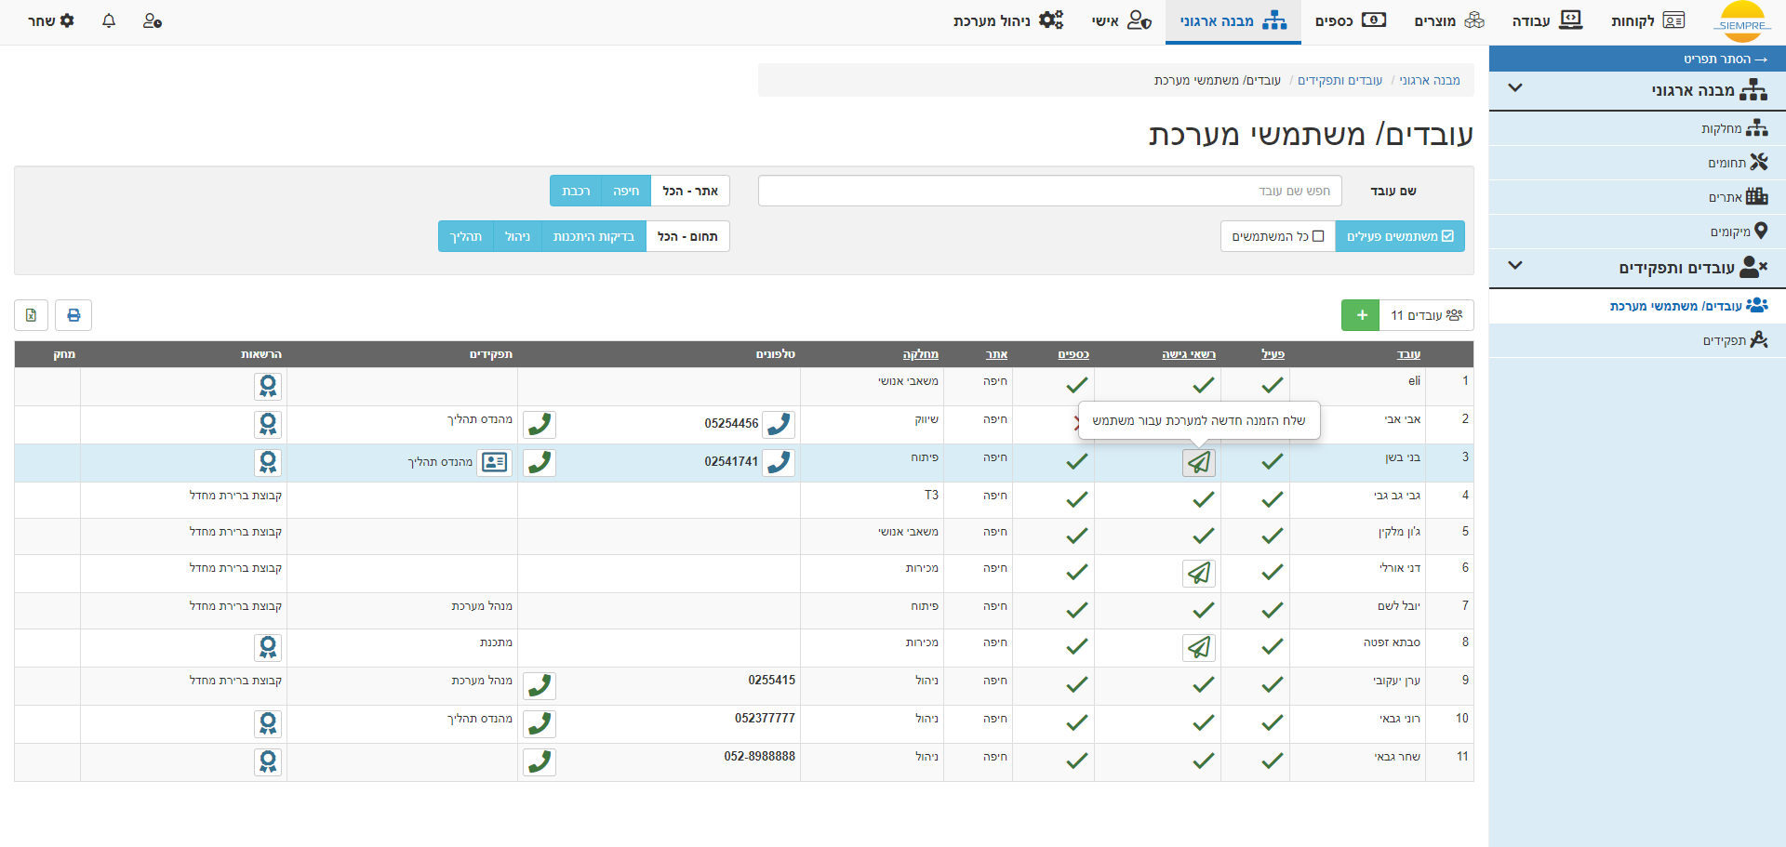
Task: Open לקוחות top menu tab
Action: [1647, 20]
